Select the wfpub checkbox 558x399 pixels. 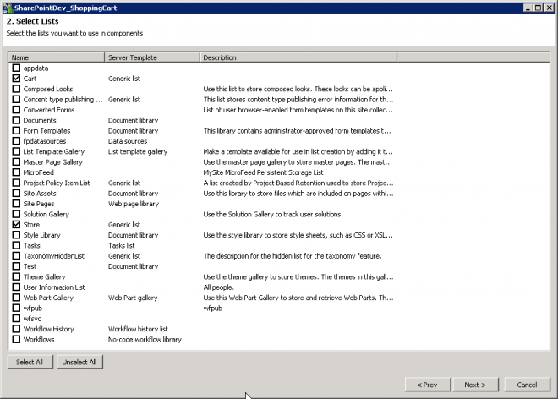click(x=16, y=308)
